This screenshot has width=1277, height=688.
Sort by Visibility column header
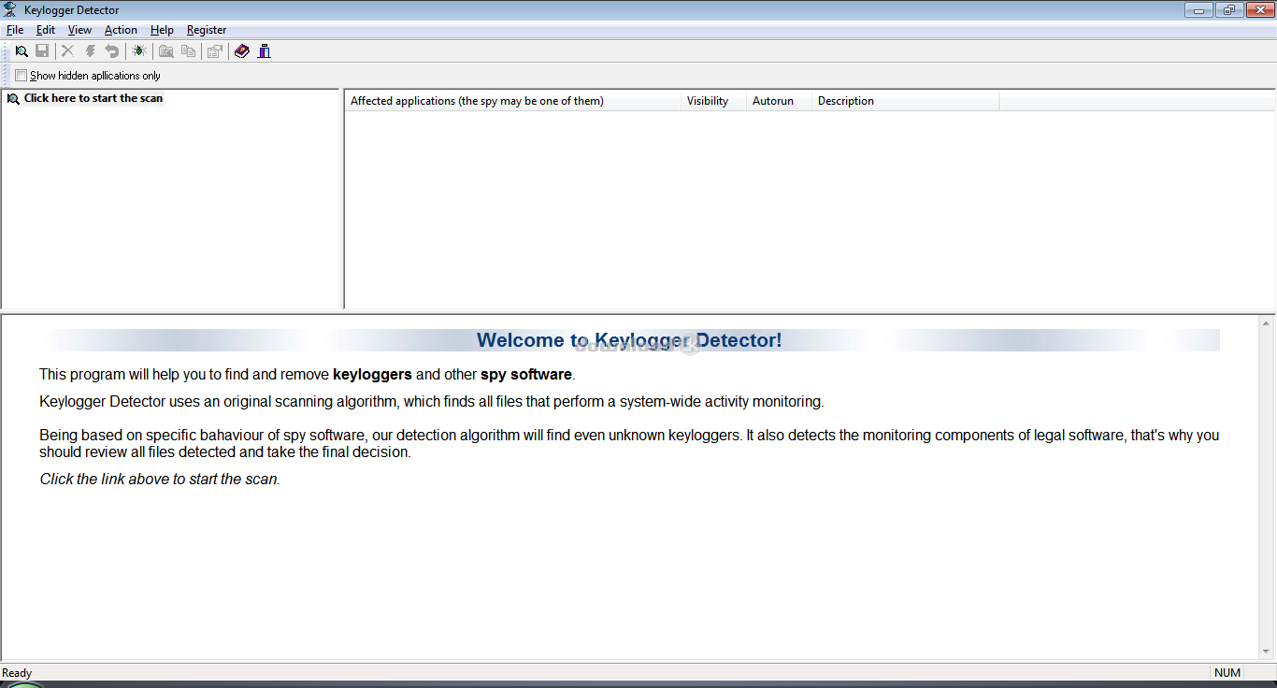[713, 101]
